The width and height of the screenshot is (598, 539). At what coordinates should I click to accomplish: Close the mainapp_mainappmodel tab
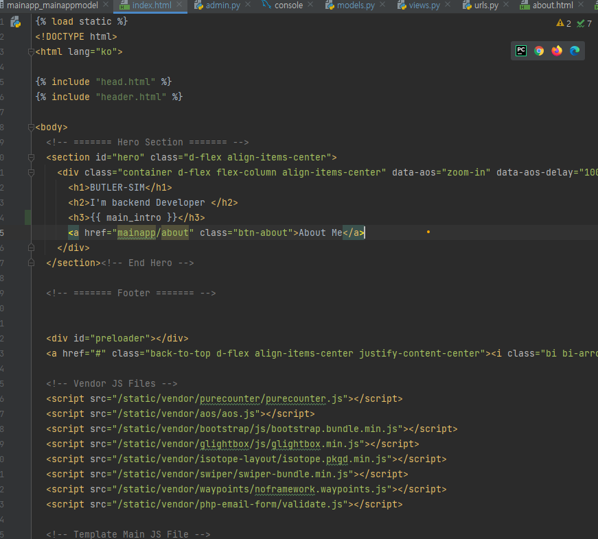pos(106,5)
